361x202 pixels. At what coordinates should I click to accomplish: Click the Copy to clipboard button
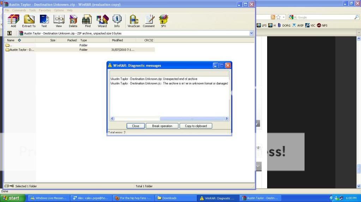click(x=196, y=126)
